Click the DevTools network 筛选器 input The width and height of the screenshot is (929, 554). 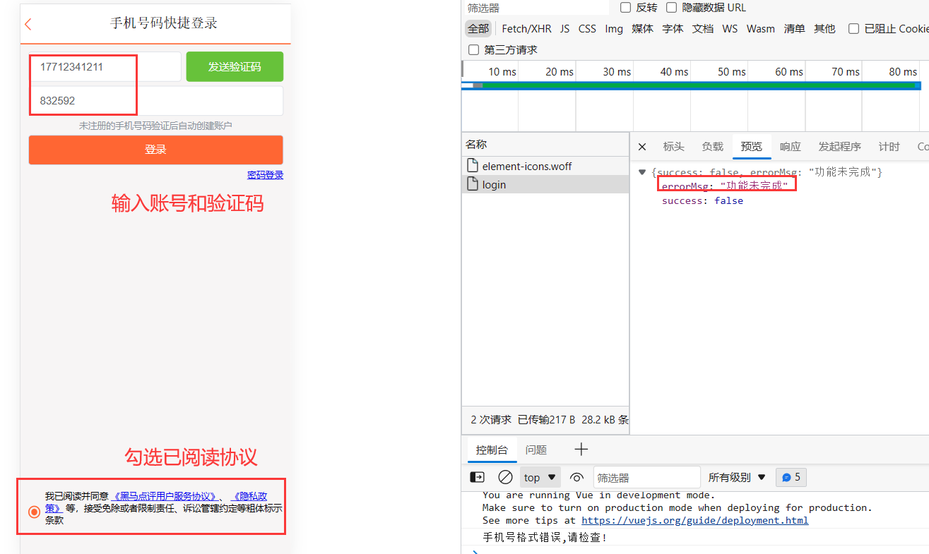[x=535, y=8]
